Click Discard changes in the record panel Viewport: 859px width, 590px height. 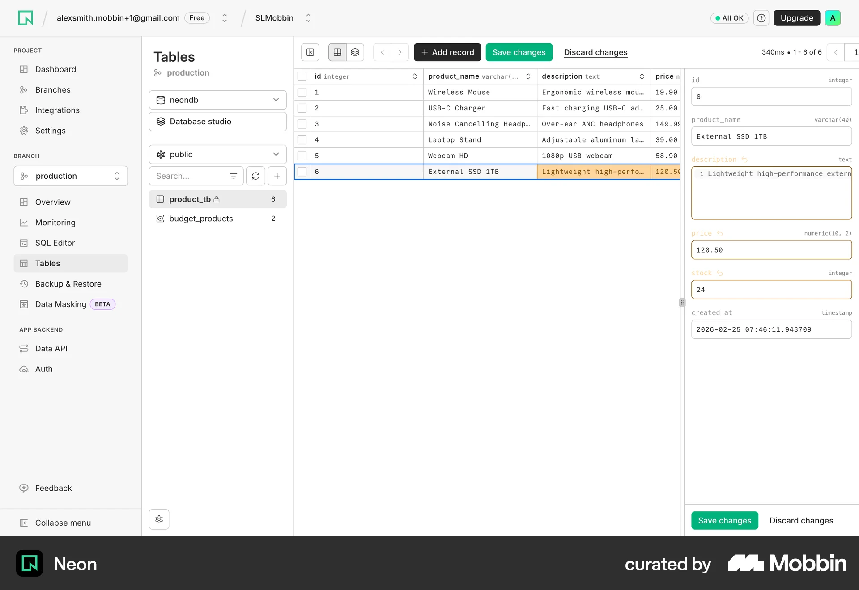click(801, 521)
